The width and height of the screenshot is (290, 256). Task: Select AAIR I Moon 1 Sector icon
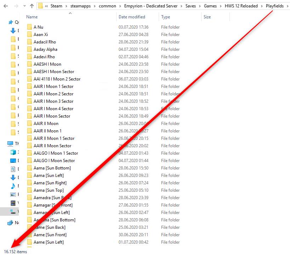(x=29, y=86)
